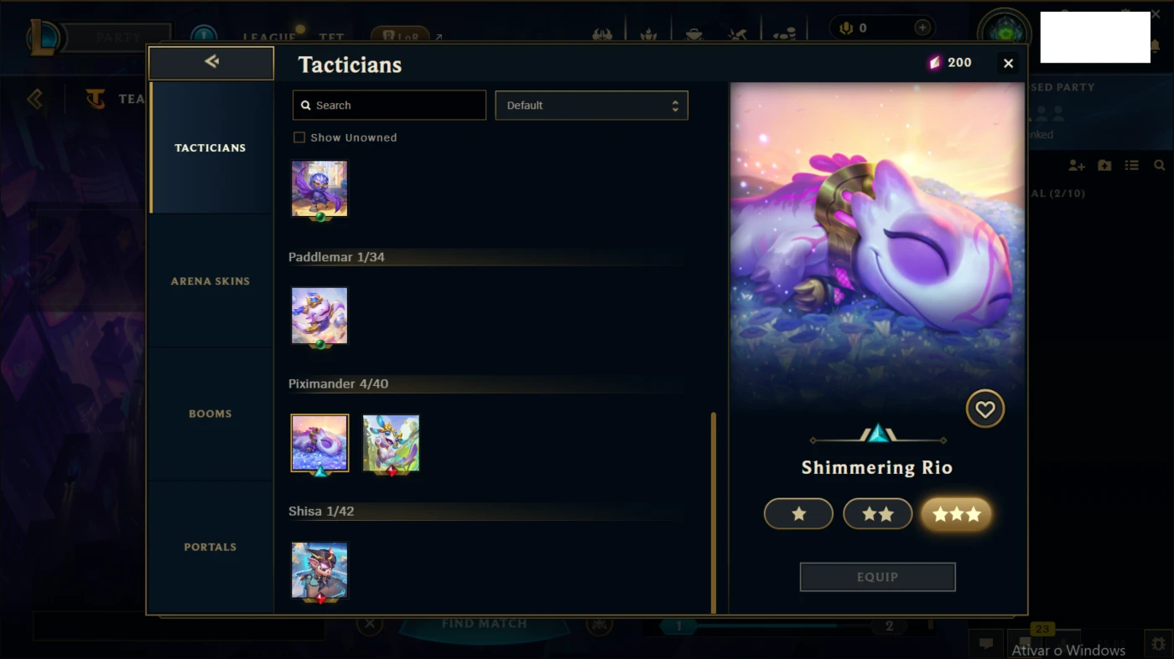This screenshot has width=1174, height=659.
Task: Click the dropdown arrows on Default selector
Action: 675,106
